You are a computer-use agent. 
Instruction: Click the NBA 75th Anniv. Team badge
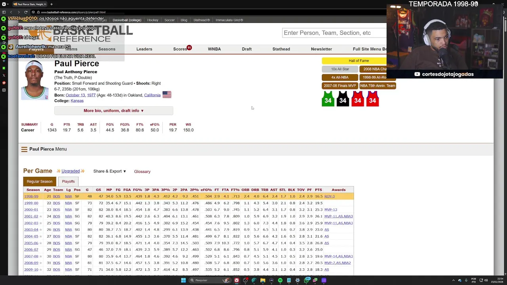[377, 85]
